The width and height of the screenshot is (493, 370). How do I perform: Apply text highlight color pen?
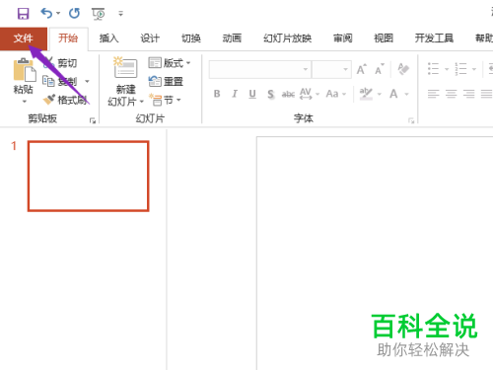366,94
